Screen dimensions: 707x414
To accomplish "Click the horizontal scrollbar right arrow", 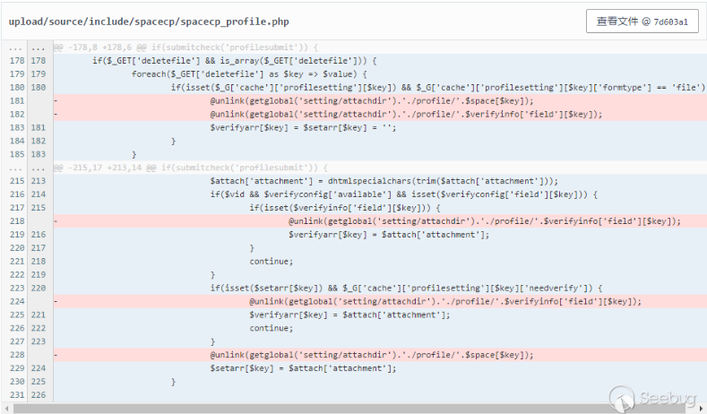I will coord(702,409).
